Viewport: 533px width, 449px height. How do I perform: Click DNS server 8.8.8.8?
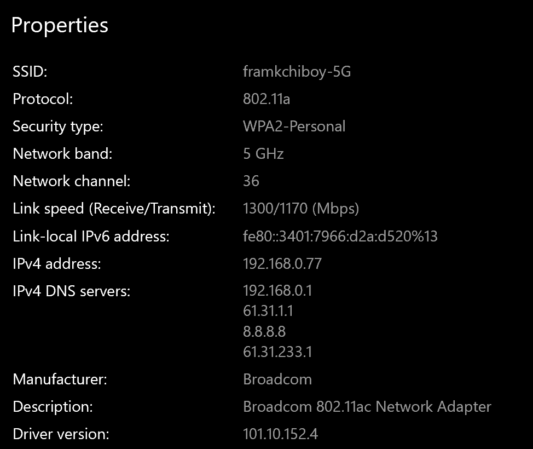(264, 331)
